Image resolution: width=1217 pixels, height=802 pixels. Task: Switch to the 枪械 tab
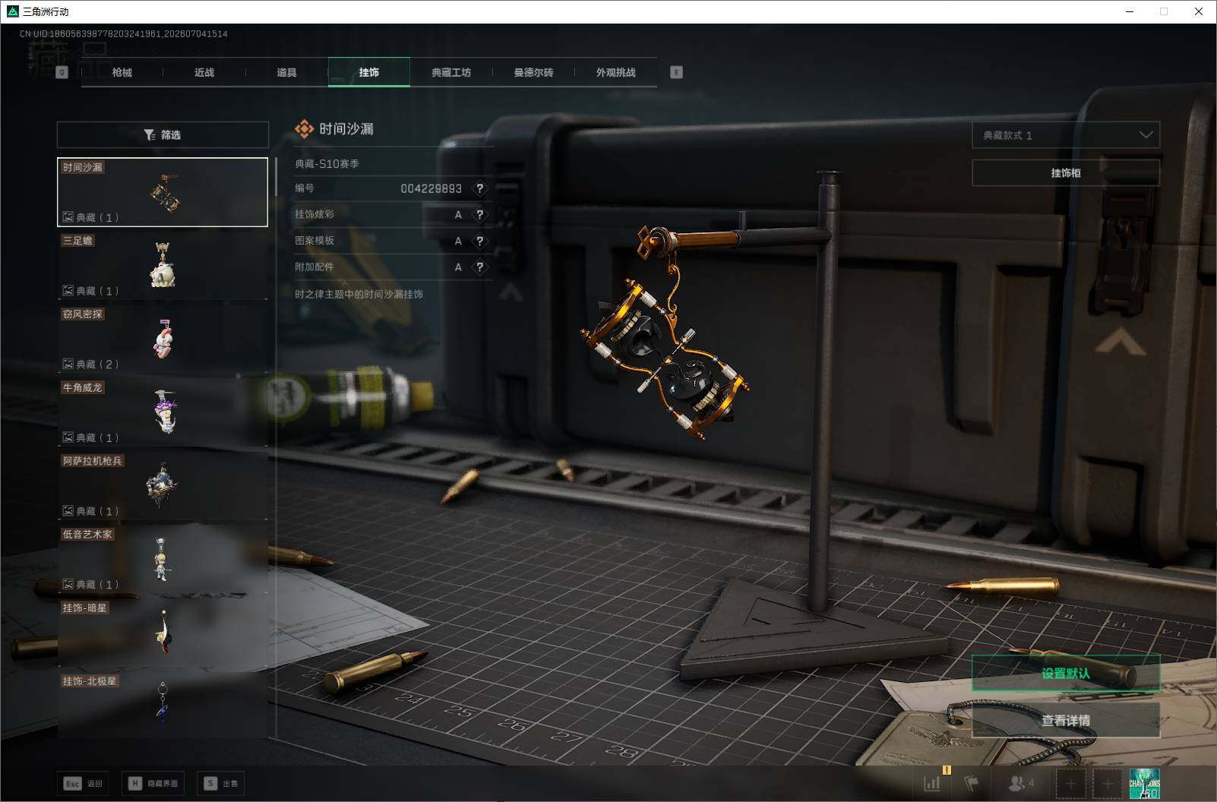click(x=122, y=72)
